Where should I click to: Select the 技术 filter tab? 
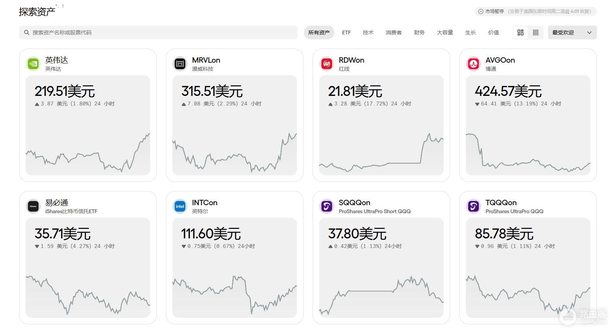(368, 32)
